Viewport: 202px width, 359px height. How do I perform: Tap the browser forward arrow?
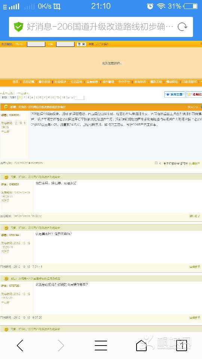(x=61, y=345)
